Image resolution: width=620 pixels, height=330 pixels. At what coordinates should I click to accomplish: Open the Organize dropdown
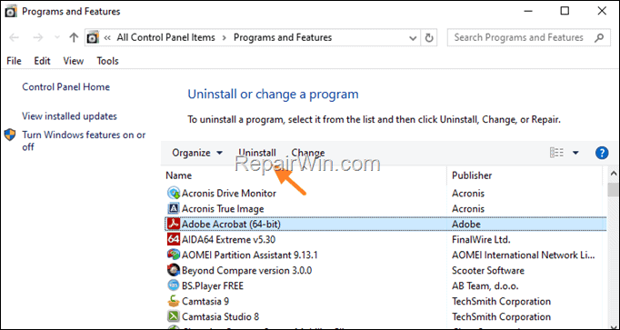tap(197, 153)
